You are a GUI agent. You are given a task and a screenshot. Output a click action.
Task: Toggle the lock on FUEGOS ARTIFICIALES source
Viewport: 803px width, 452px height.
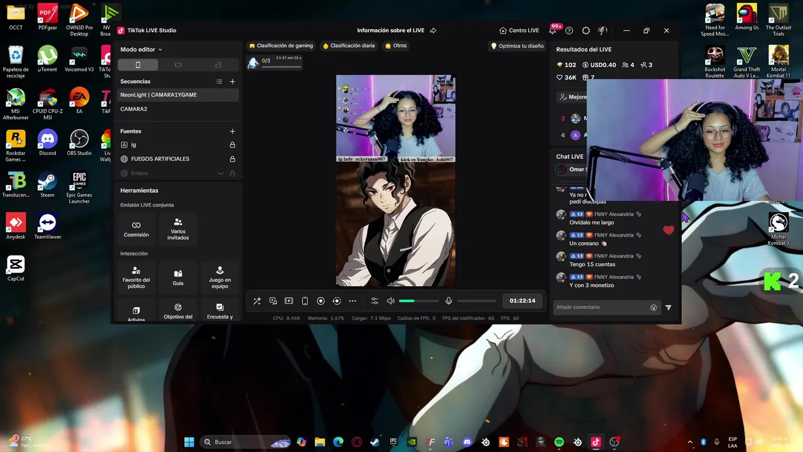232,159
